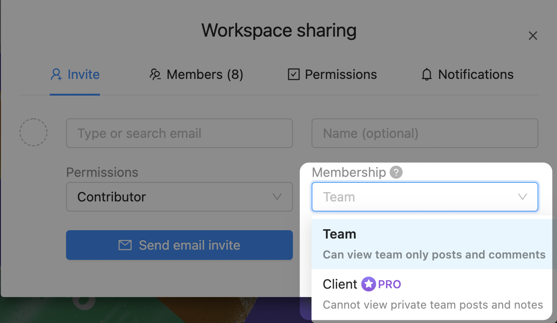Click into the Name (optional) field
Image resolution: width=557 pixels, height=323 pixels.
point(424,134)
